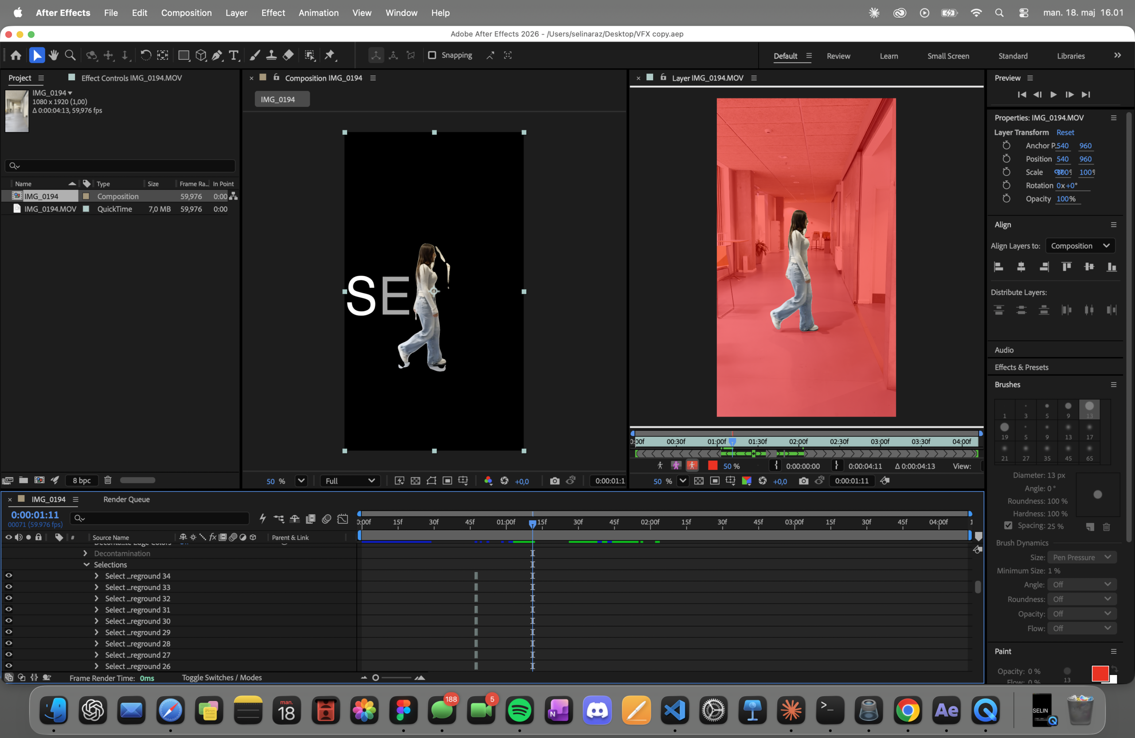Toggle brush Spacing checkbox
The height and width of the screenshot is (738, 1135).
(1008, 525)
